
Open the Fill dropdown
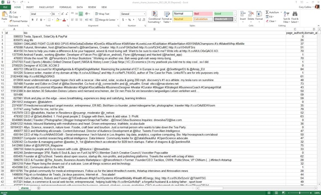coord(270,16)
